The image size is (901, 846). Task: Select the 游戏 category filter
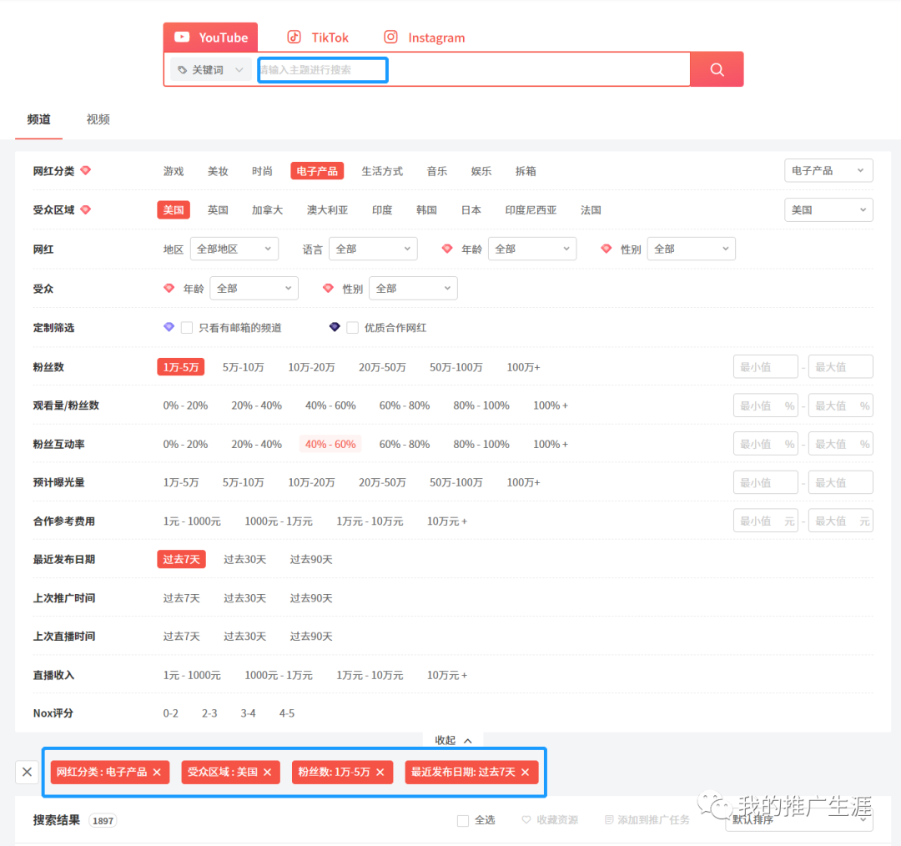tap(173, 171)
